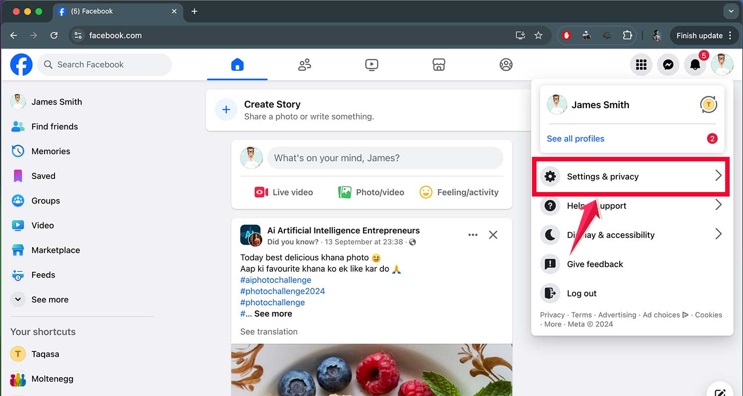Select Log out from account menu
This screenshot has height=396, width=743.
(582, 294)
